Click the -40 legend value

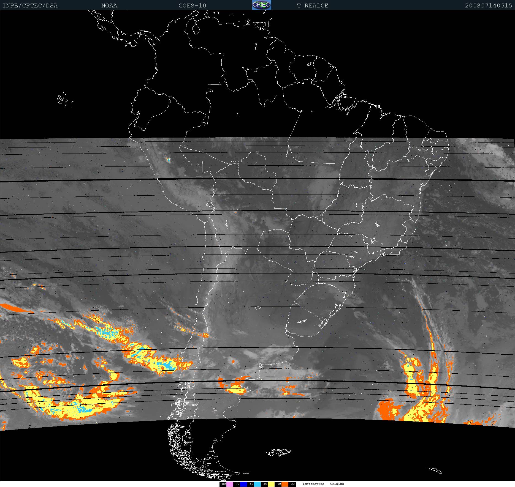pyautogui.click(x=278, y=484)
